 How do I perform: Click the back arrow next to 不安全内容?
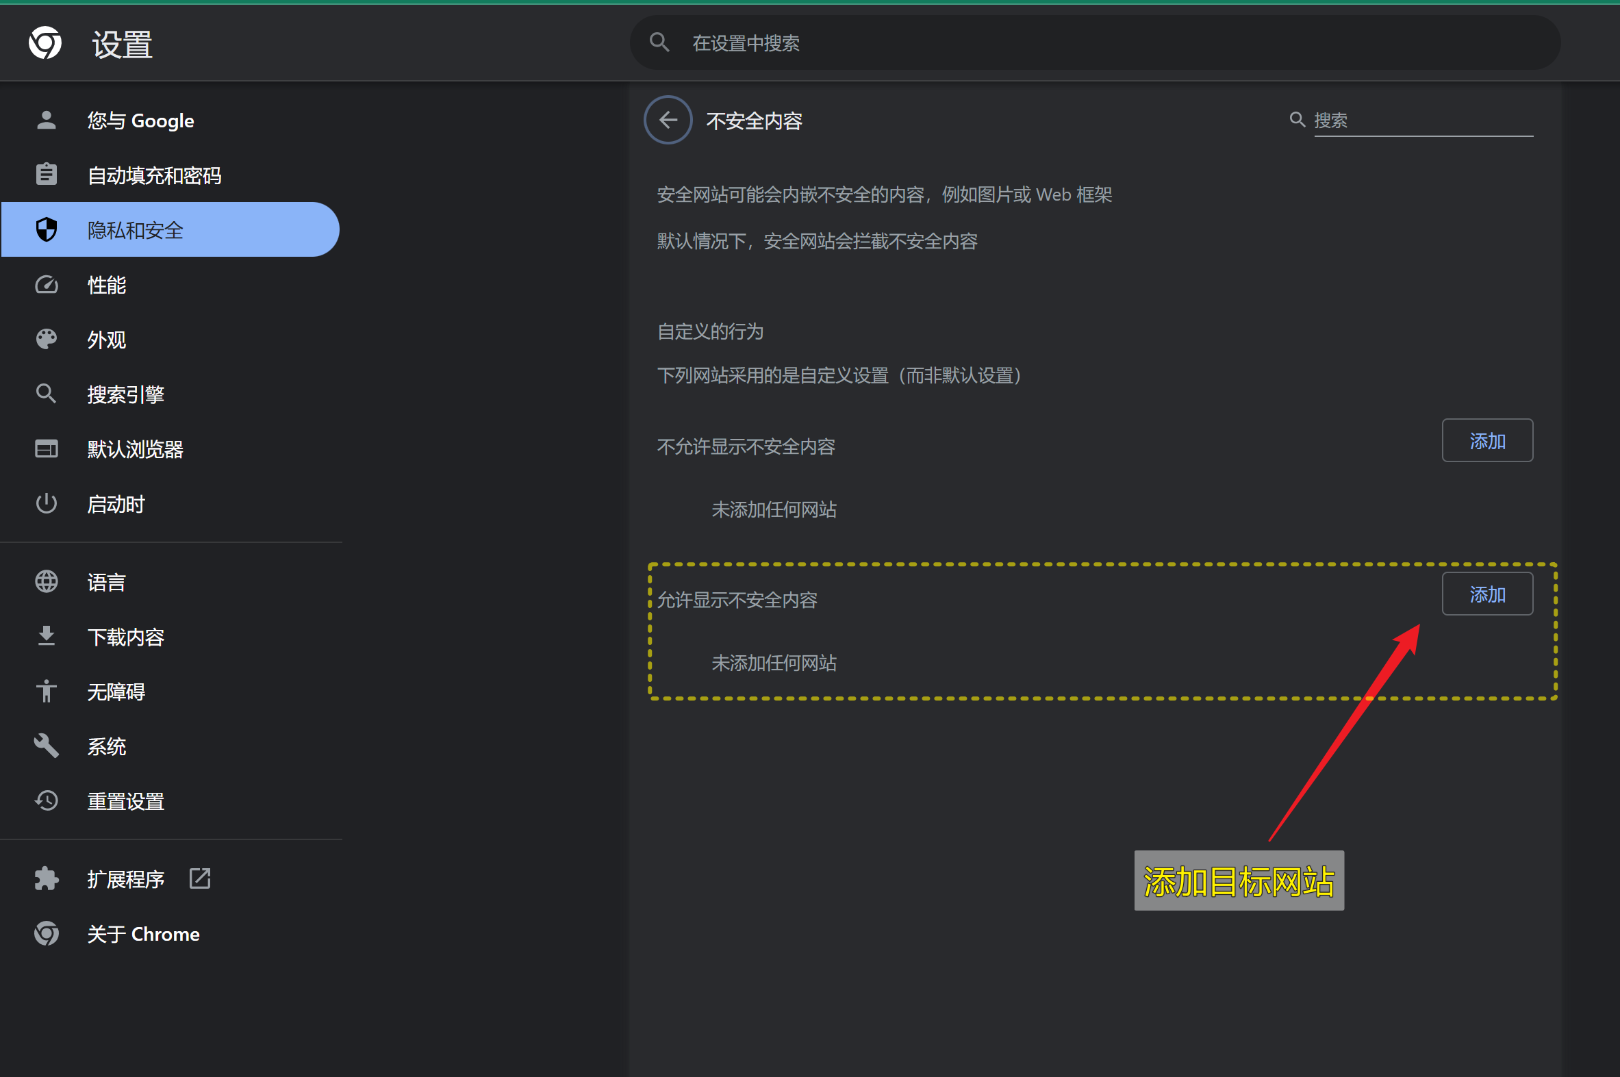[668, 121]
